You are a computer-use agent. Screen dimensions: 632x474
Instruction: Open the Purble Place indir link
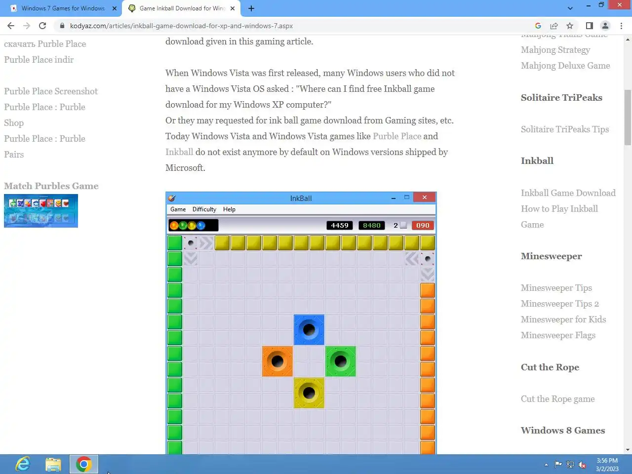[x=39, y=60]
